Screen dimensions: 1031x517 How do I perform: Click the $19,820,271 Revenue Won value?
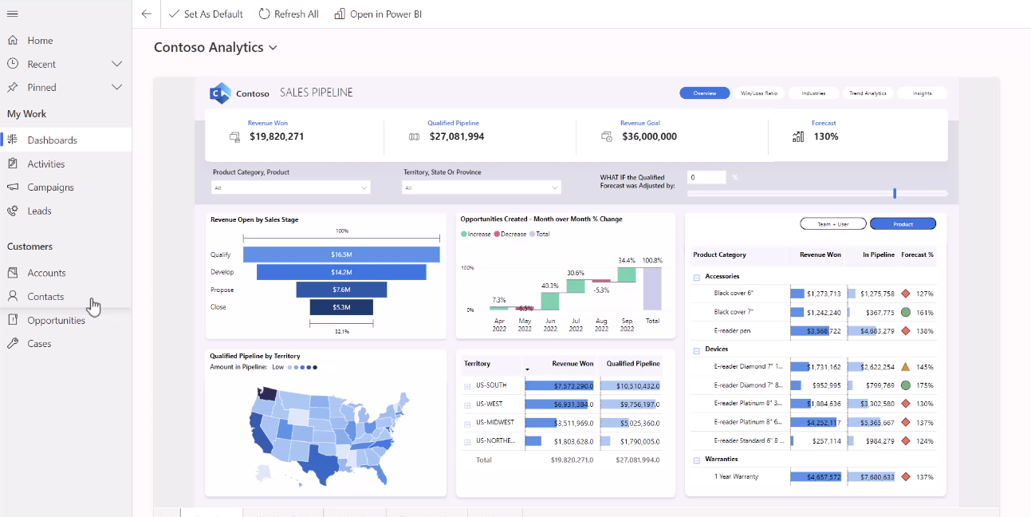(277, 137)
